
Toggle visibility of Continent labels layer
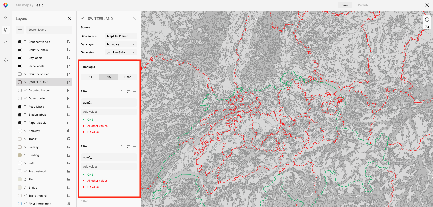tap(20, 42)
